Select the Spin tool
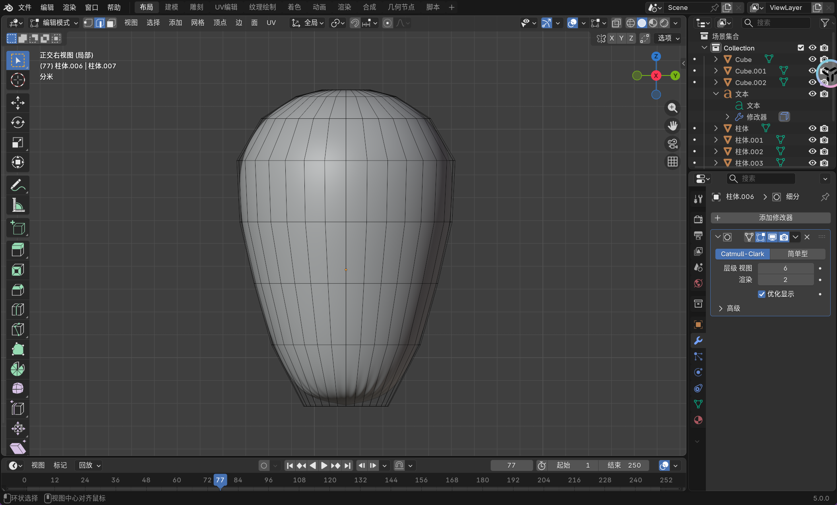Screen dimensions: 837x505 17,369
